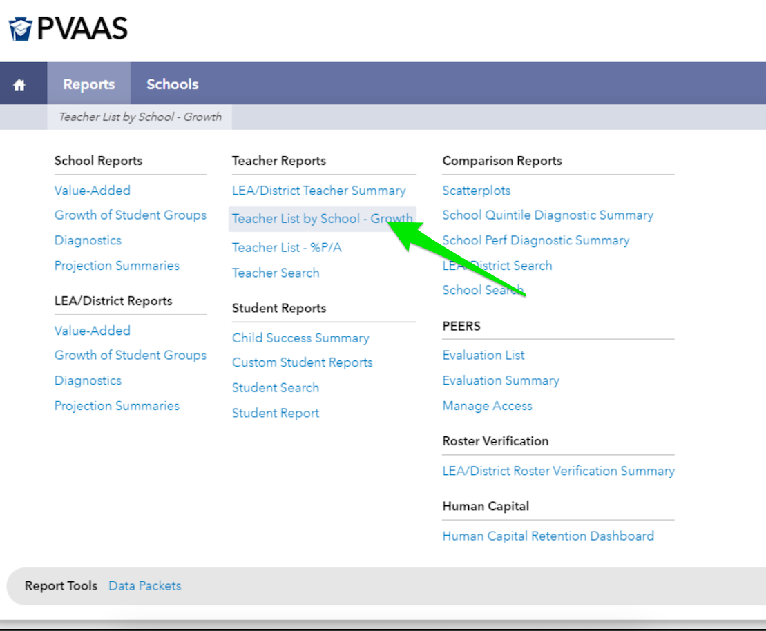Open the Schools menu tab

[173, 84]
